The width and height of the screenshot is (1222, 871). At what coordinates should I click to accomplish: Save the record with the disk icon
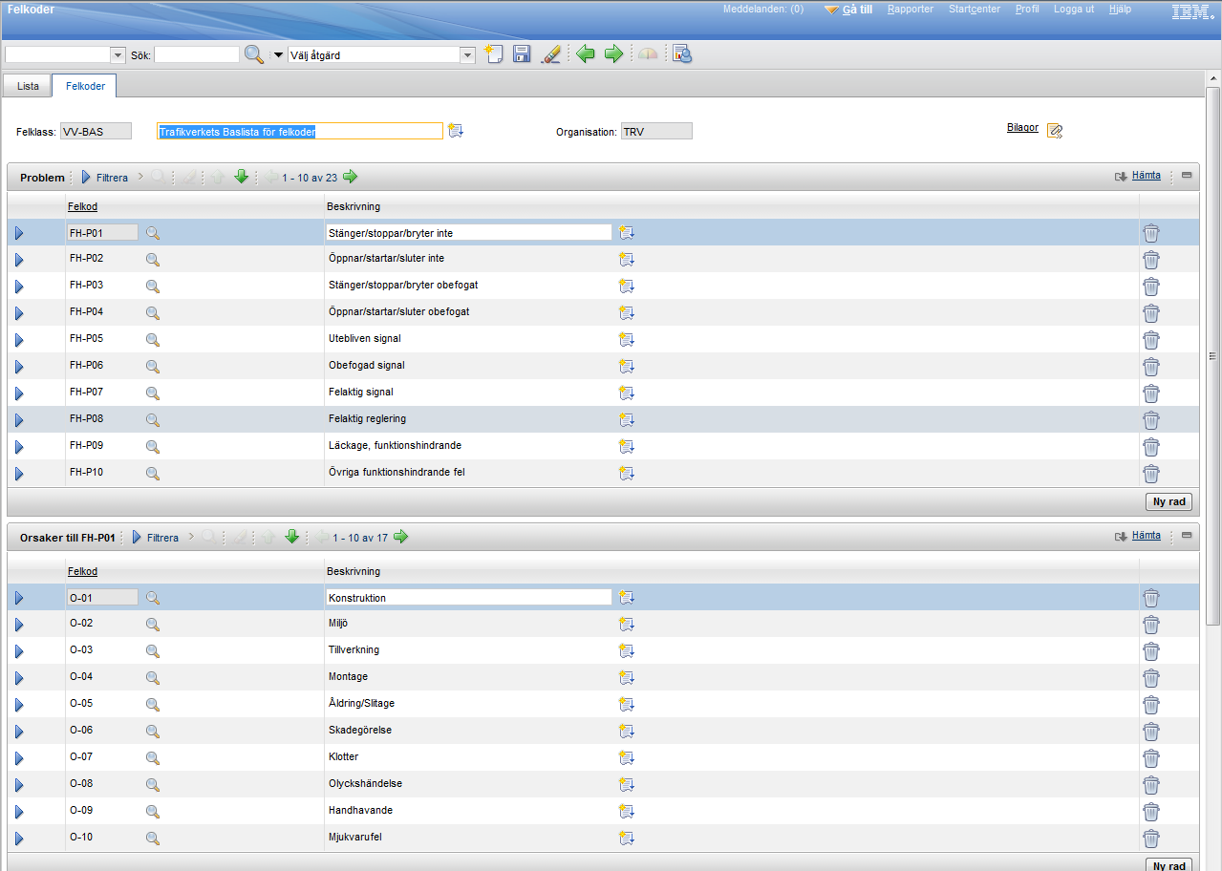[x=522, y=54]
